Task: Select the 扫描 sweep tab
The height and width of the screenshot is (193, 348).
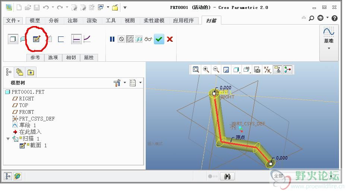Action: (x=211, y=20)
